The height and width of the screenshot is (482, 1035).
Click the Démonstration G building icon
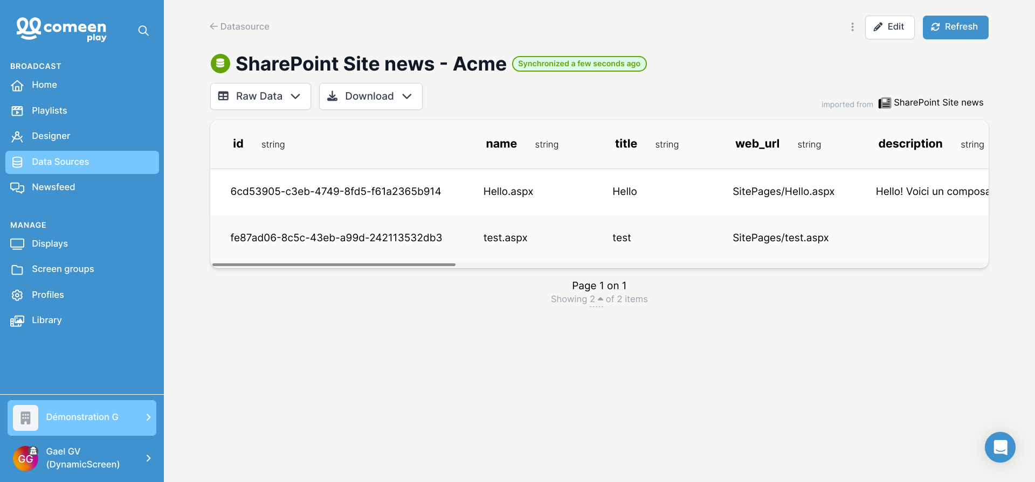click(25, 417)
